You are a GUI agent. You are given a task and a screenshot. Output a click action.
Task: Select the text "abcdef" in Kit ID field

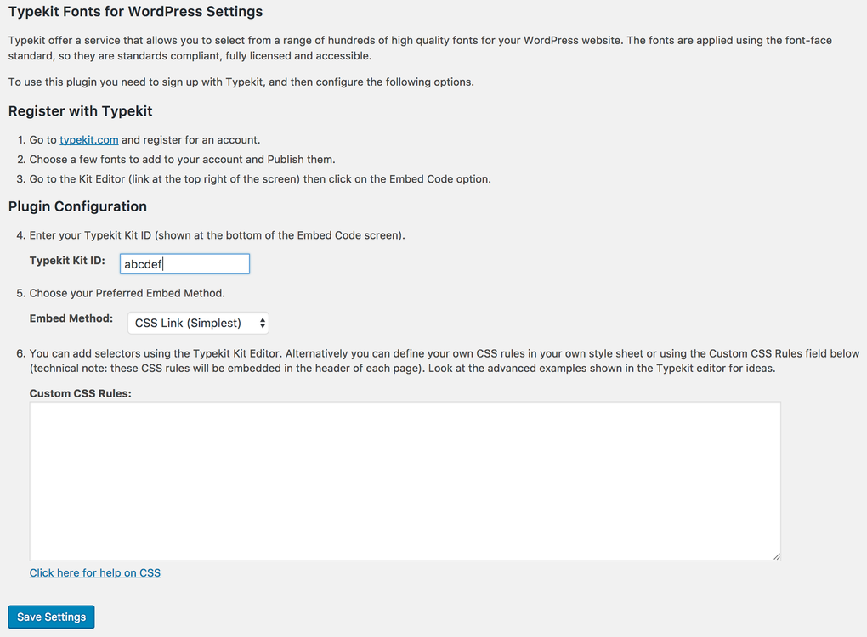pos(140,263)
